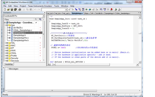Viewport: 155px width, 97px height.
Task: Click the Errors 0, Warnings 0 status field
Action: 93,94
